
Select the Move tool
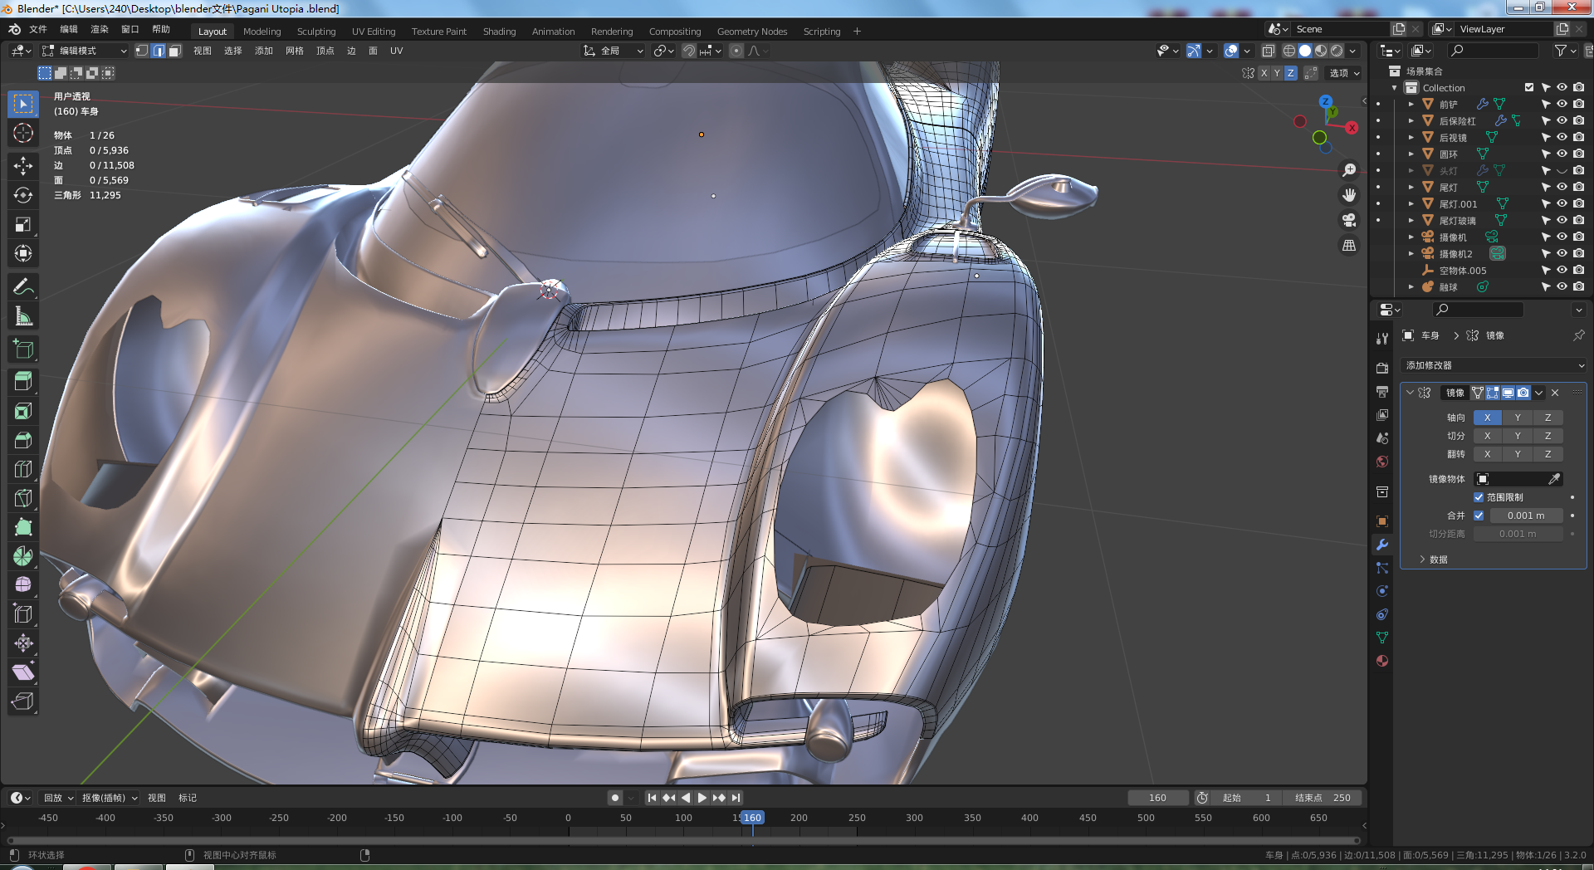tap(23, 166)
